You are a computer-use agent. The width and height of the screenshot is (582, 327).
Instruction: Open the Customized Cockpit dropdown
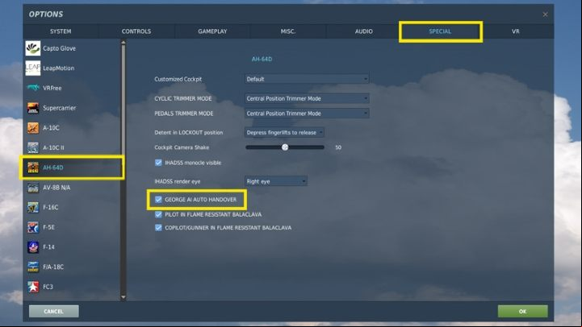(x=307, y=79)
